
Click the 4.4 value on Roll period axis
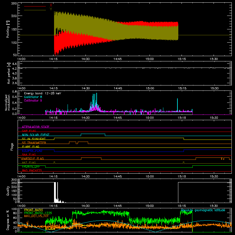coord(14,64)
